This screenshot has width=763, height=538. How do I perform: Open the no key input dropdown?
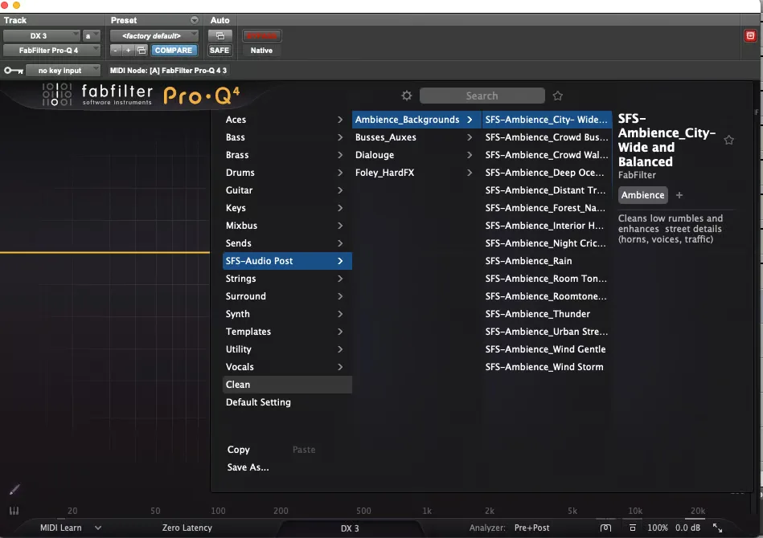(x=63, y=71)
